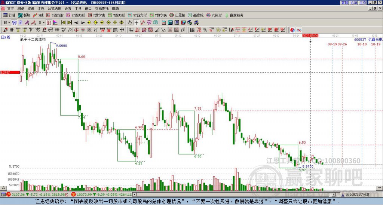Switch to K线 candlestick chart
Screen dimensions: 383x205
[x=38, y=15]
